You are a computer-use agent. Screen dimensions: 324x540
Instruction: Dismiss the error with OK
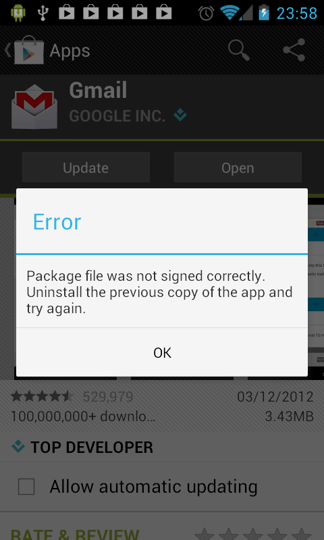coord(162,352)
